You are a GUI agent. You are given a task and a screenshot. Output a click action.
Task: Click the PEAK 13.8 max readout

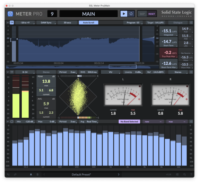pyautogui.click(x=46, y=81)
